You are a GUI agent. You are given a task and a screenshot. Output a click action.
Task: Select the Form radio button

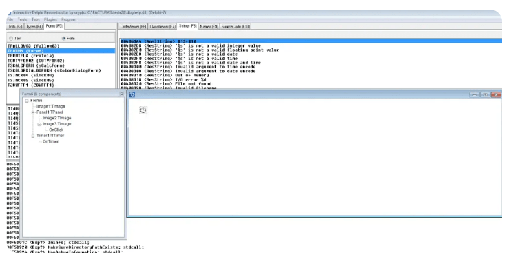click(63, 38)
